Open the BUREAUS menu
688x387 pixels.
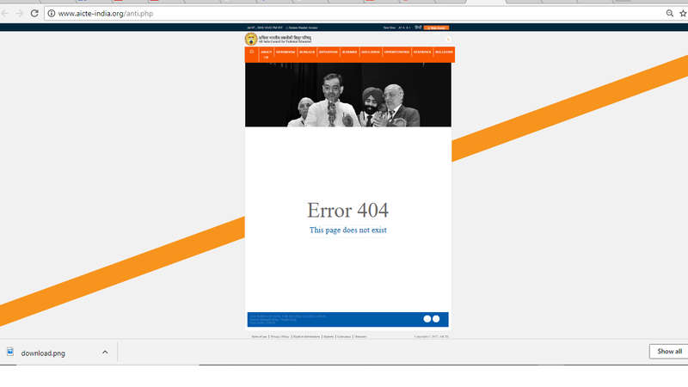click(x=307, y=52)
